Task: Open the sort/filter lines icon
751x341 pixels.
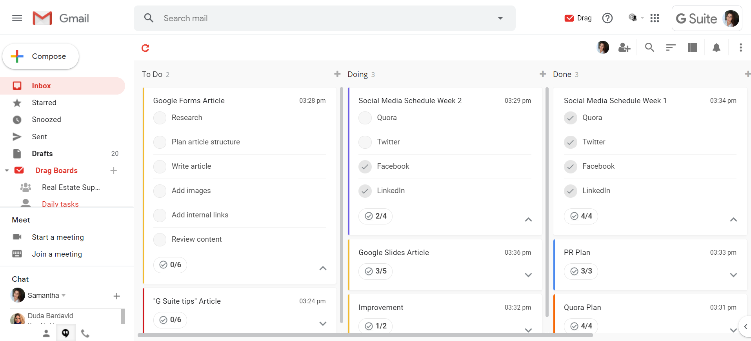Action: pos(671,47)
